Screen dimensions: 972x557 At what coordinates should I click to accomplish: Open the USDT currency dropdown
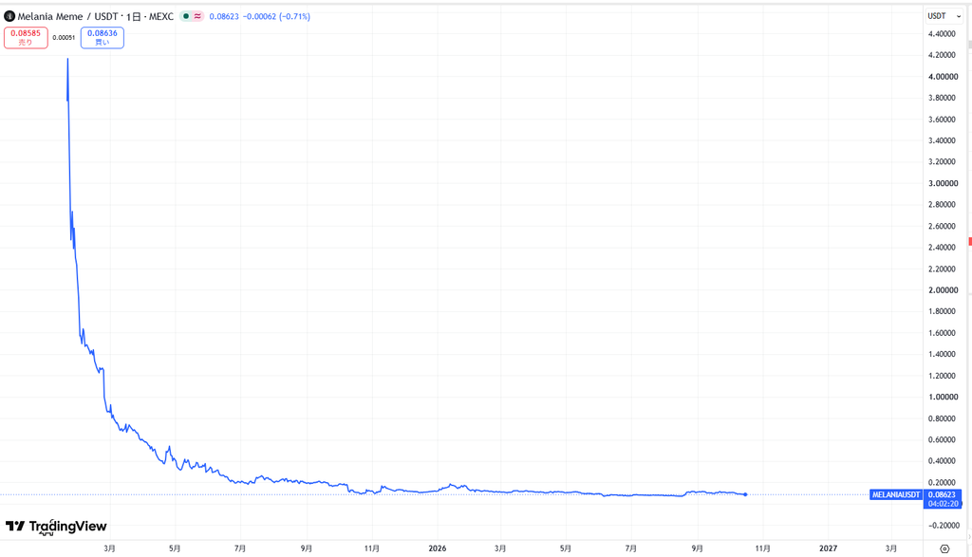coord(944,15)
